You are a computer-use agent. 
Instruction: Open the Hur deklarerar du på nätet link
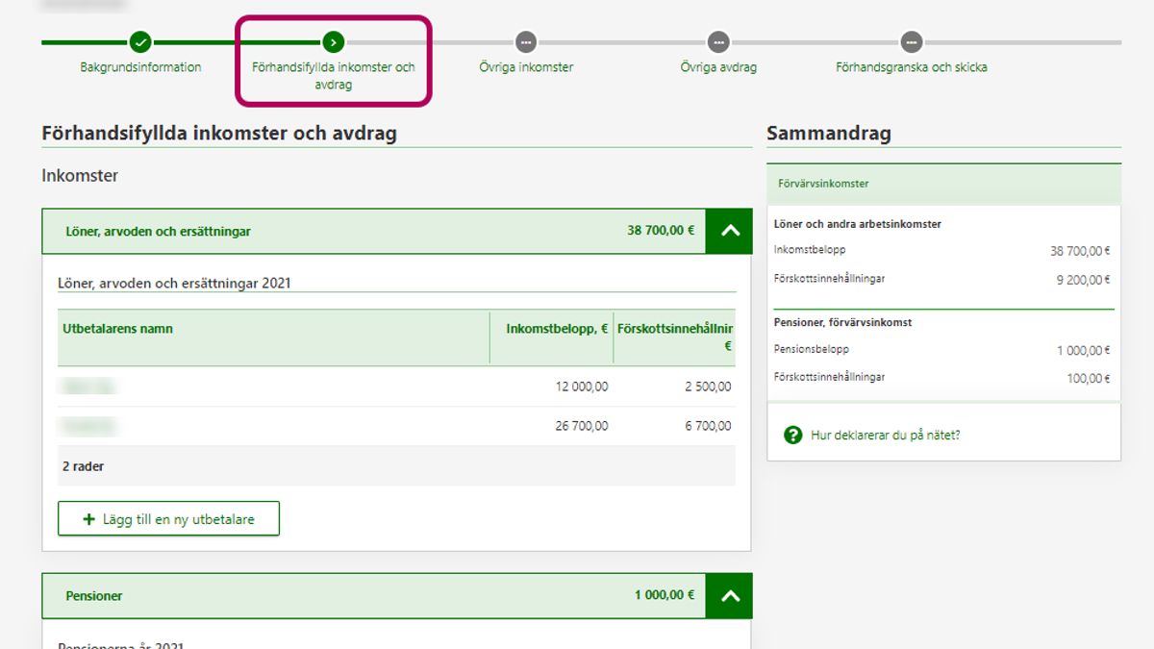click(885, 435)
